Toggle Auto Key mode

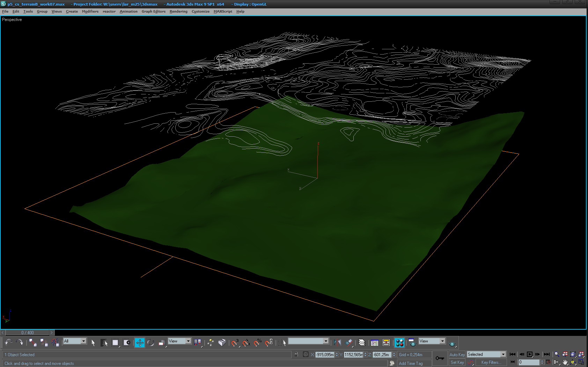[x=457, y=354]
